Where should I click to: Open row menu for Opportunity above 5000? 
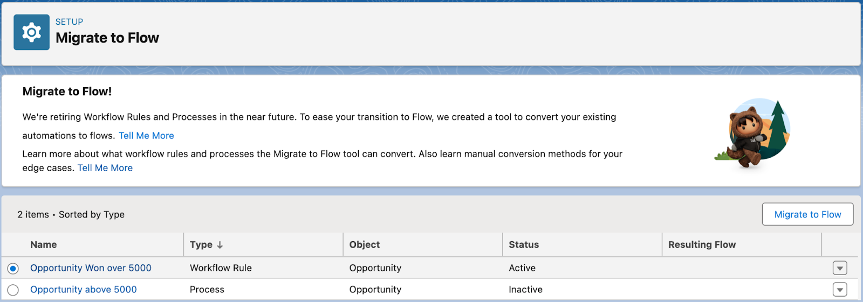840,290
